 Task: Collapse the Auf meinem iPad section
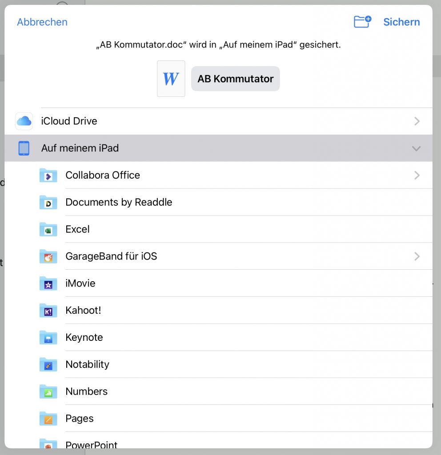coord(416,148)
